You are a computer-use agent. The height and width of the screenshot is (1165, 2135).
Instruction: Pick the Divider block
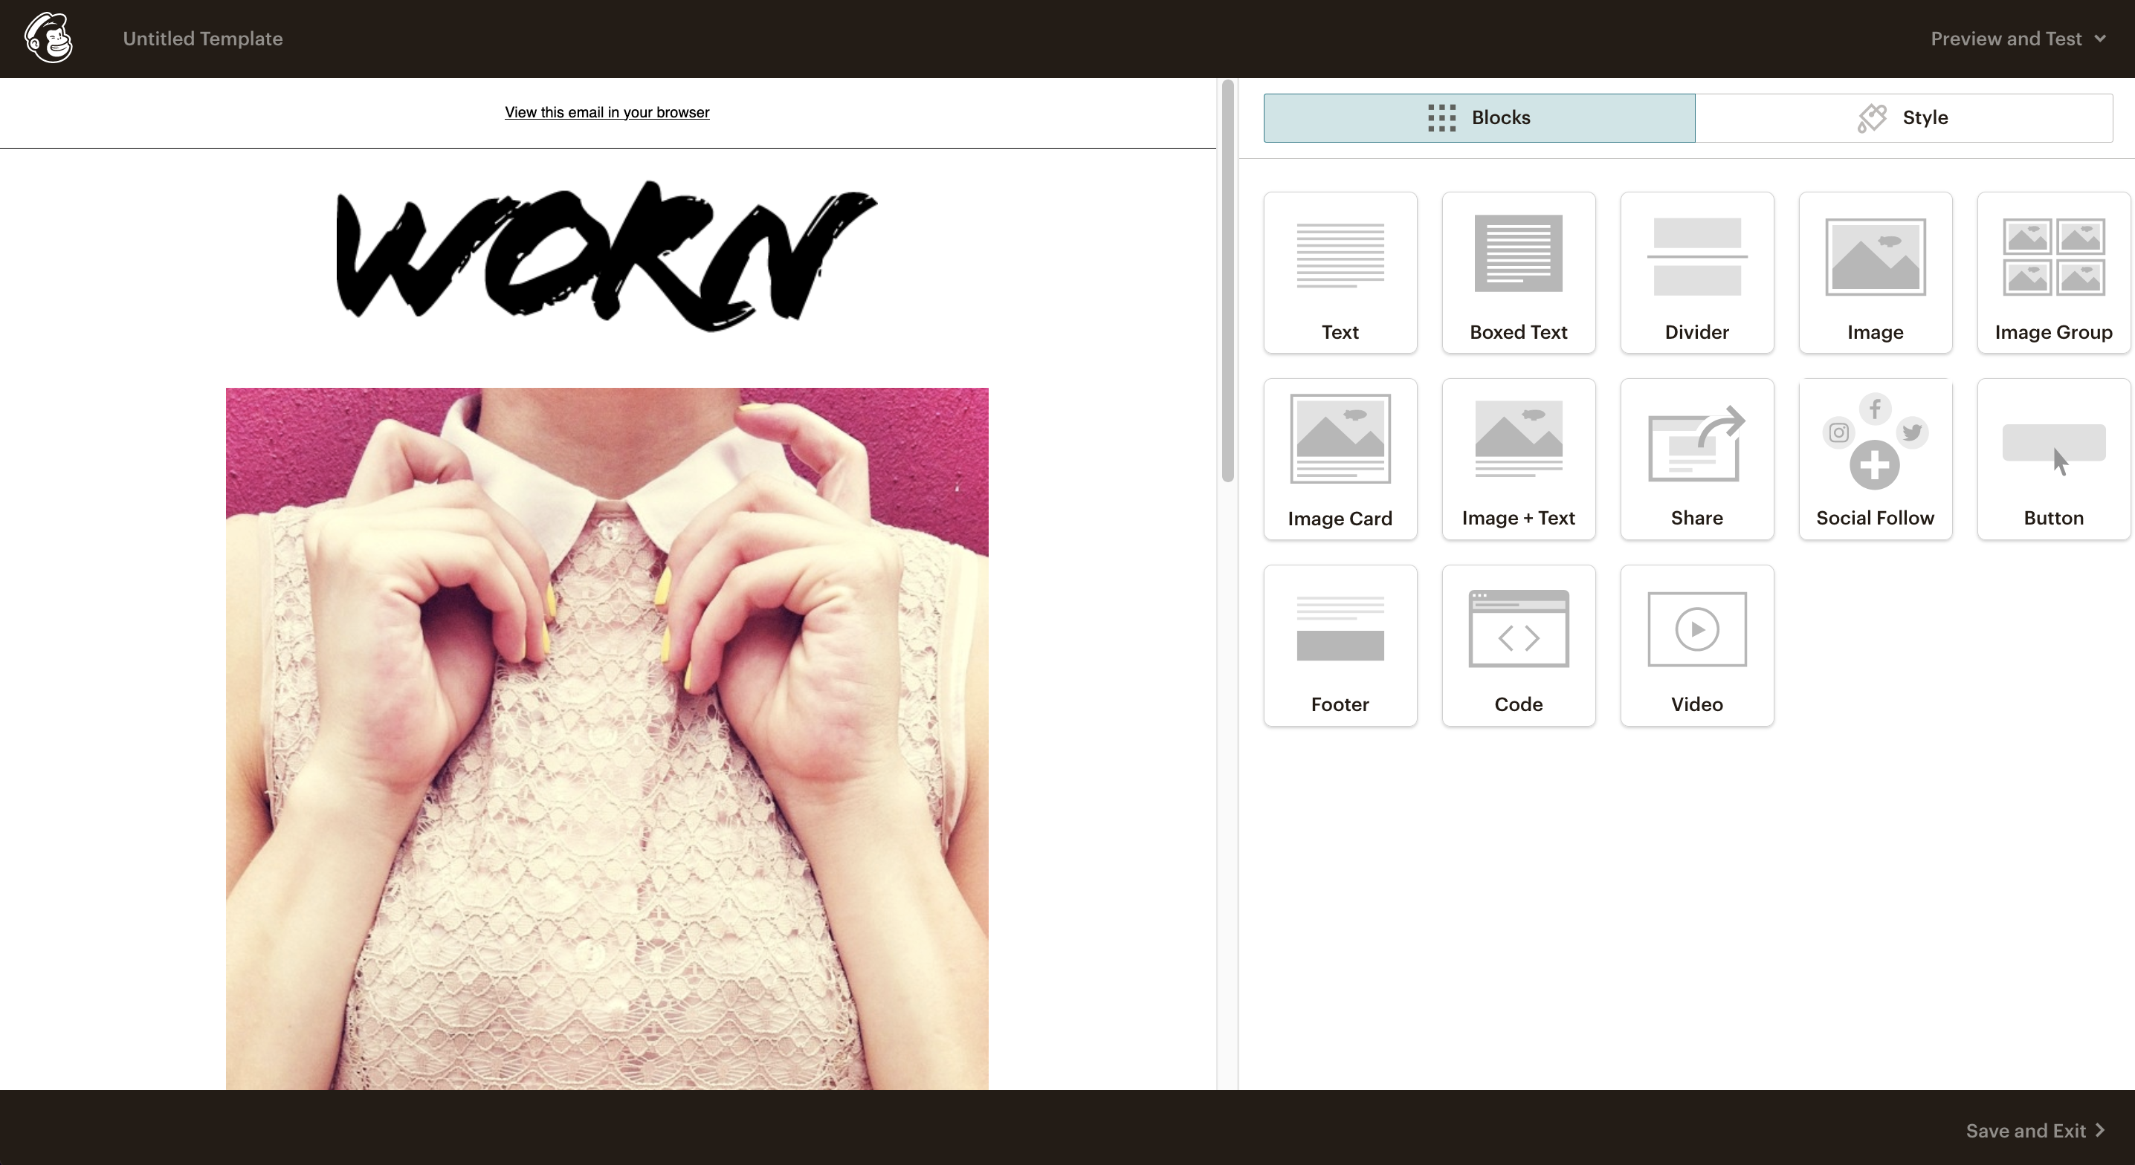point(1696,273)
